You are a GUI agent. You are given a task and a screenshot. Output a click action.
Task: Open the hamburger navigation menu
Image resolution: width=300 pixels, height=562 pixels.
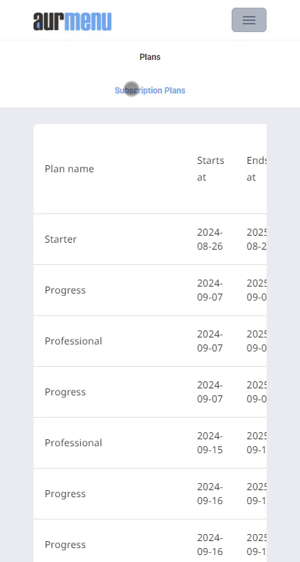249,20
